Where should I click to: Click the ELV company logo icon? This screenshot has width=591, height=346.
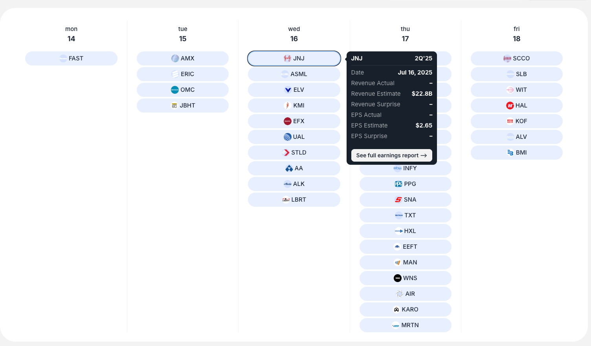288,90
